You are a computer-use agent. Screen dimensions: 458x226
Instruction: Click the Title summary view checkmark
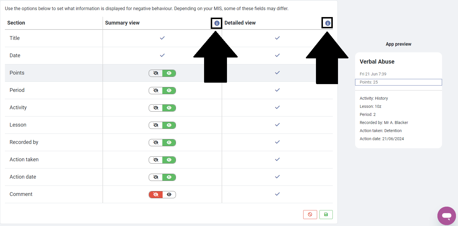[162, 38]
